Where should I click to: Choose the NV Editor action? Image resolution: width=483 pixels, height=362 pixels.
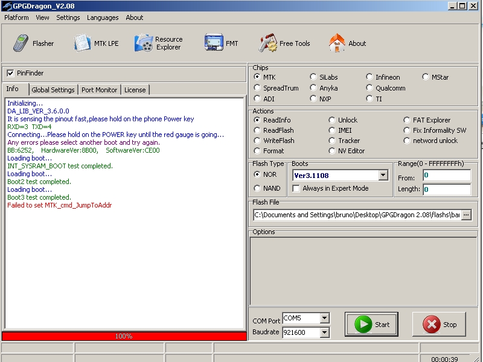pyautogui.click(x=331, y=151)
